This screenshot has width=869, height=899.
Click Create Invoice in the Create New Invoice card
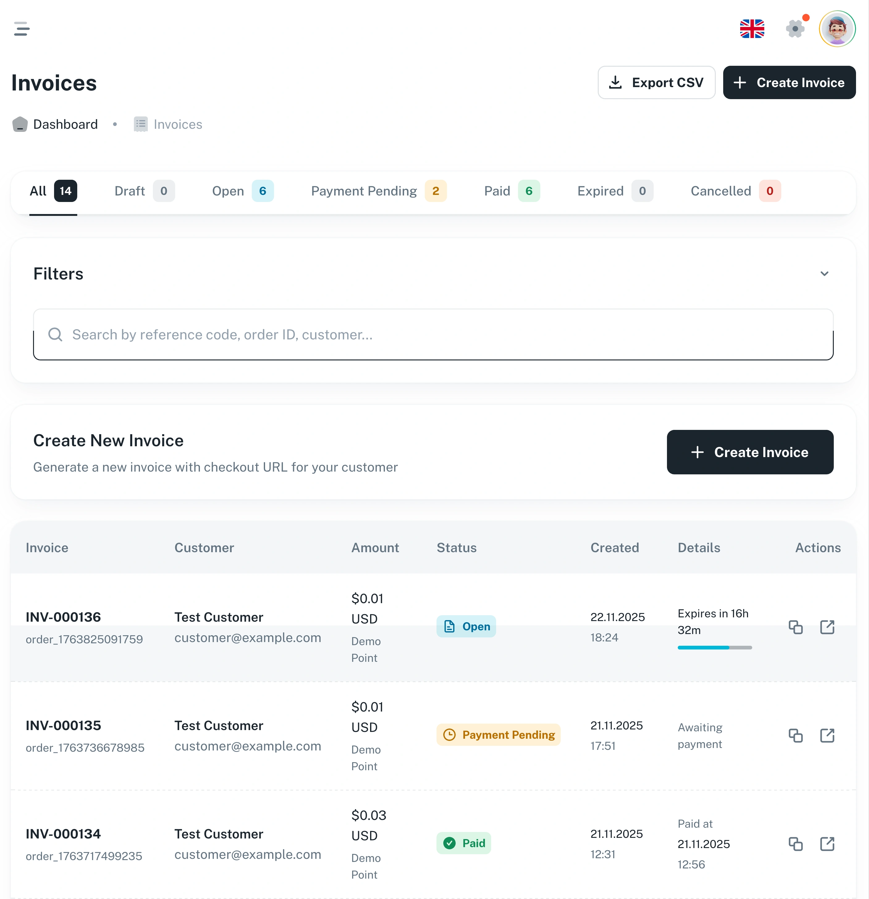[750, 452]
